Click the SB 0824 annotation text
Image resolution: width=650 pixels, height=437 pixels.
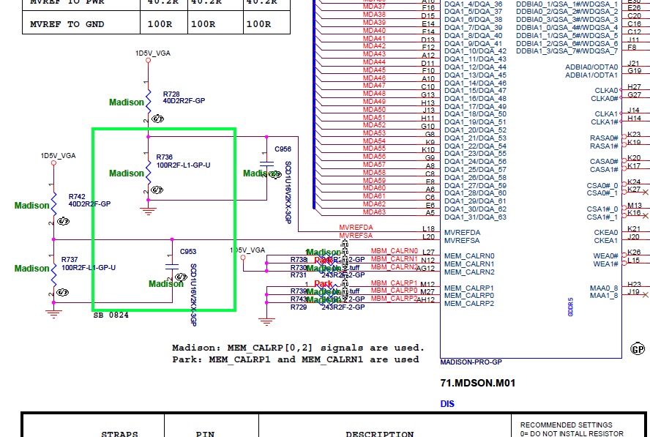pos(113,315)
